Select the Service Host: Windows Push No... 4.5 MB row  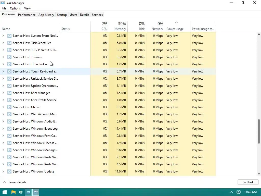point(108,164)
